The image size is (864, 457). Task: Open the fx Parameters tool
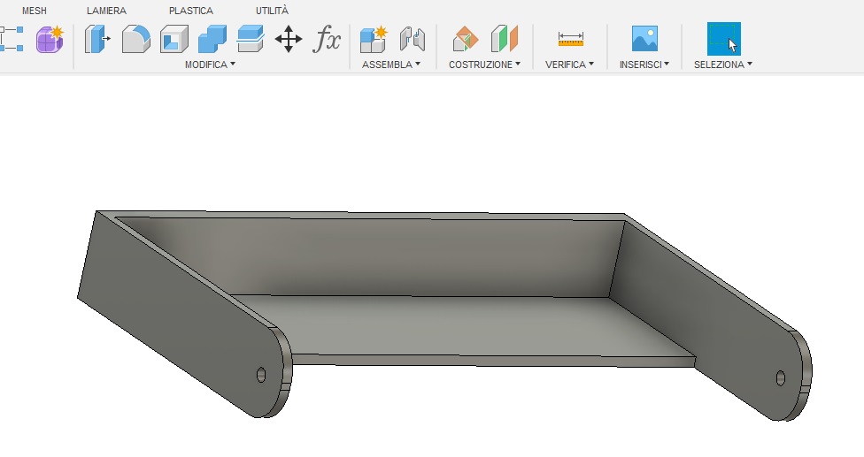tap(327, 39)
